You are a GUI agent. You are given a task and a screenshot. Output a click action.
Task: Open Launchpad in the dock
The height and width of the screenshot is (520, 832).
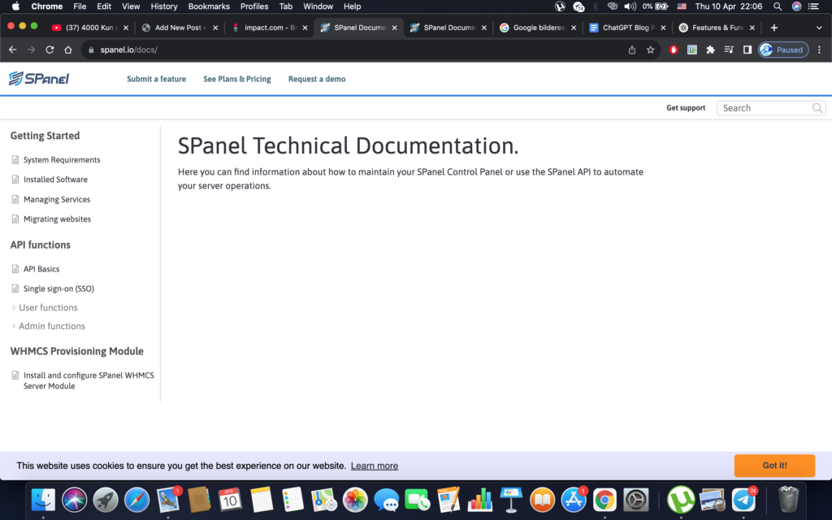click(x=106, y=500)
